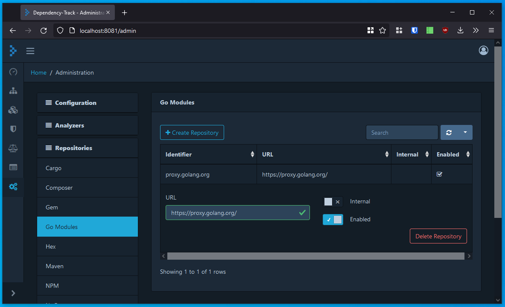This screenshot has width=505, height=307.
Task: Bookmark this page with star icon
Action: [x=382, y=31]
